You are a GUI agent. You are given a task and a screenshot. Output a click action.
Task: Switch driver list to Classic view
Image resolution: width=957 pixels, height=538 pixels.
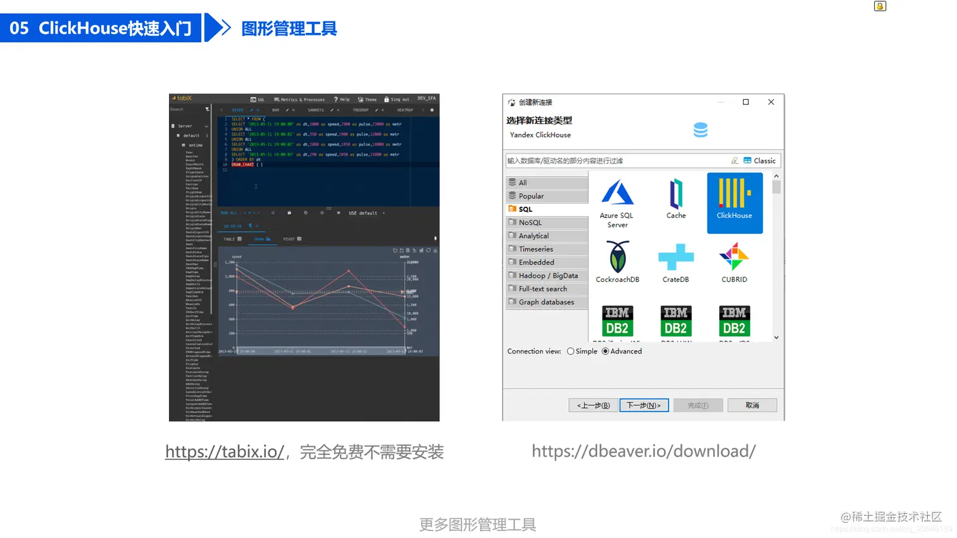tap(760, 161)
